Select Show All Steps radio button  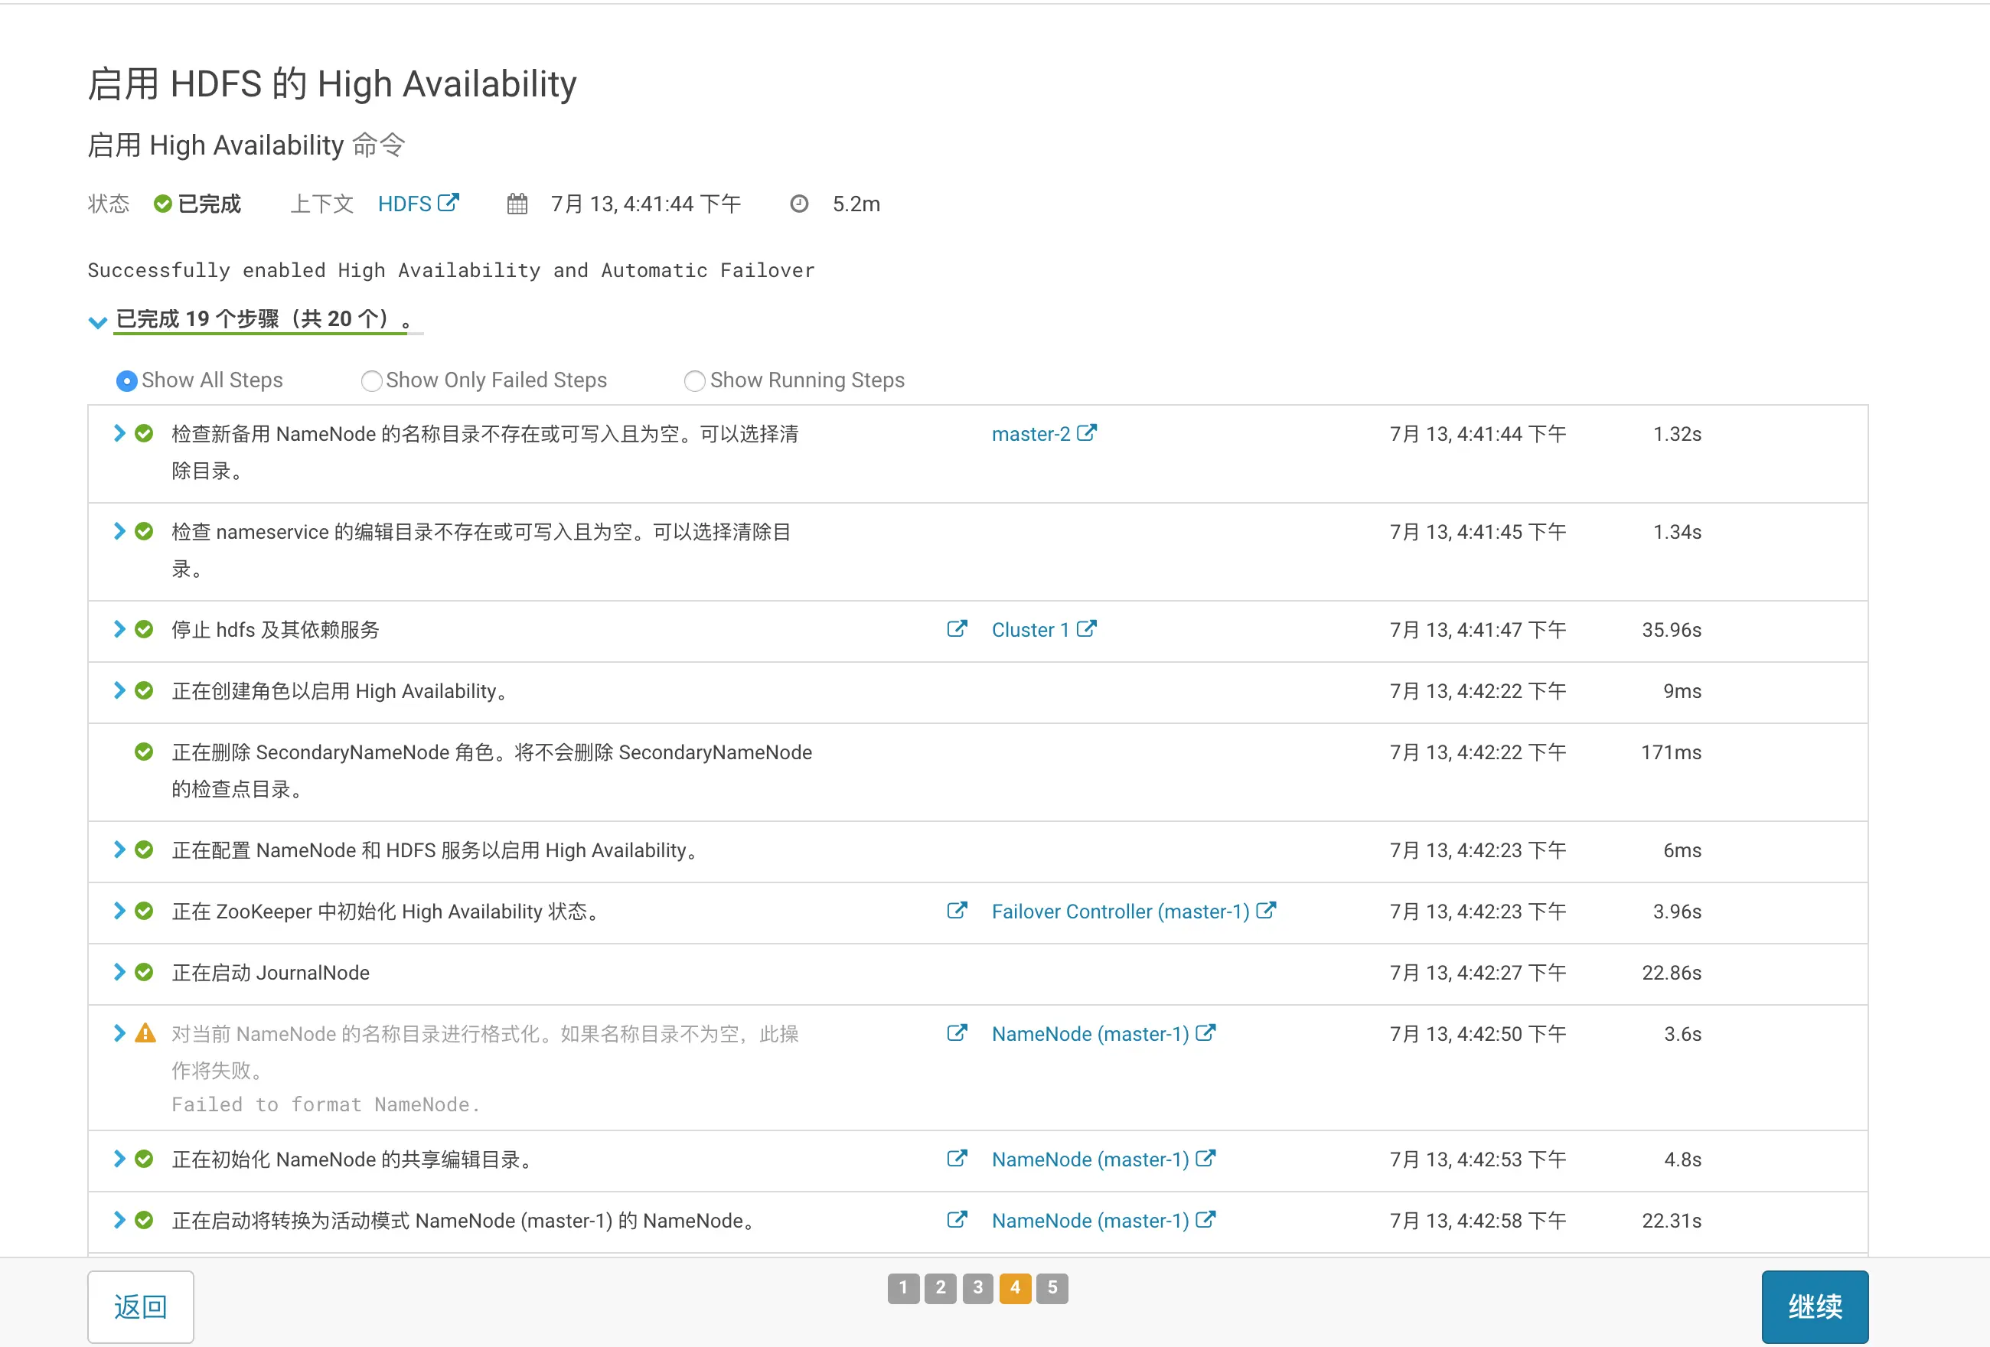click(127, 381)
